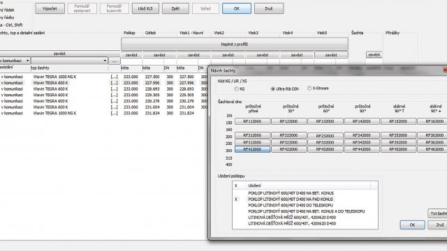Viewport: 447px width, 251px height.
Task: Pick shaft base RF152000
Action: coord(398,121)
